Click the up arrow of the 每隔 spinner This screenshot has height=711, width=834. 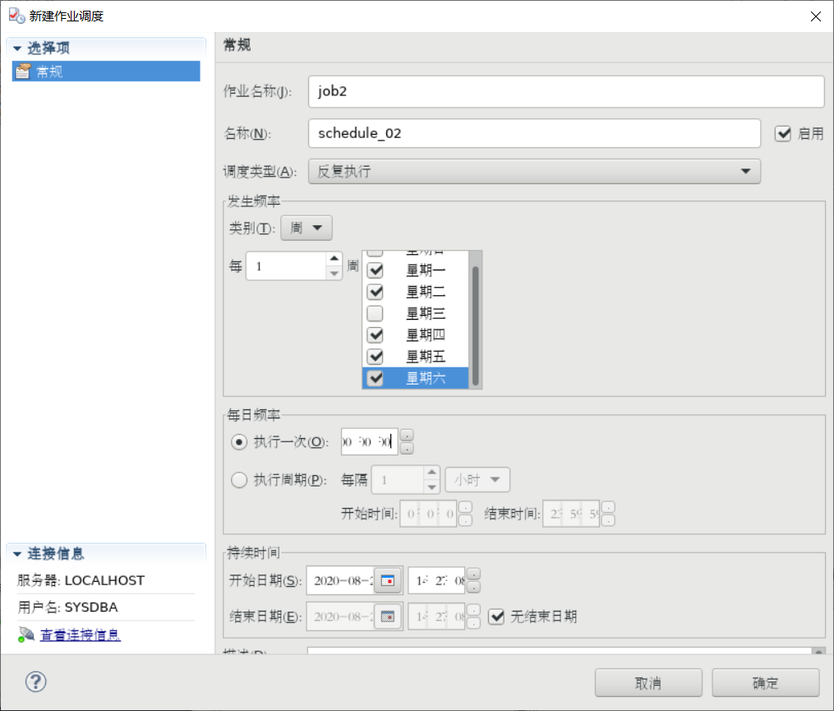pos(430,474)
